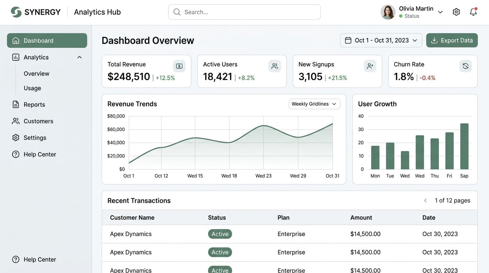The image size is (489, 273).
Task: Click the Mon bar in User Growth
Action: coord(375,157)
